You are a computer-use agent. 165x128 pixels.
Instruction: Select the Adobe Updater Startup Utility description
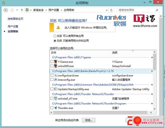coord(131,89)
